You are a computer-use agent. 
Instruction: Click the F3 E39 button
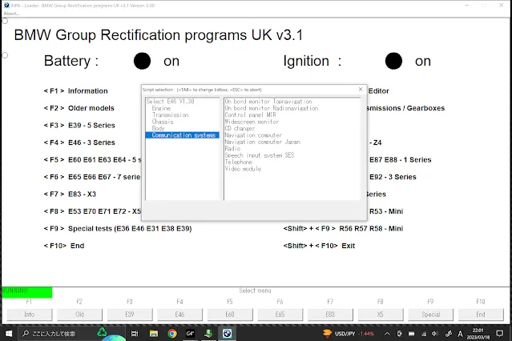(x=130, y=315)
